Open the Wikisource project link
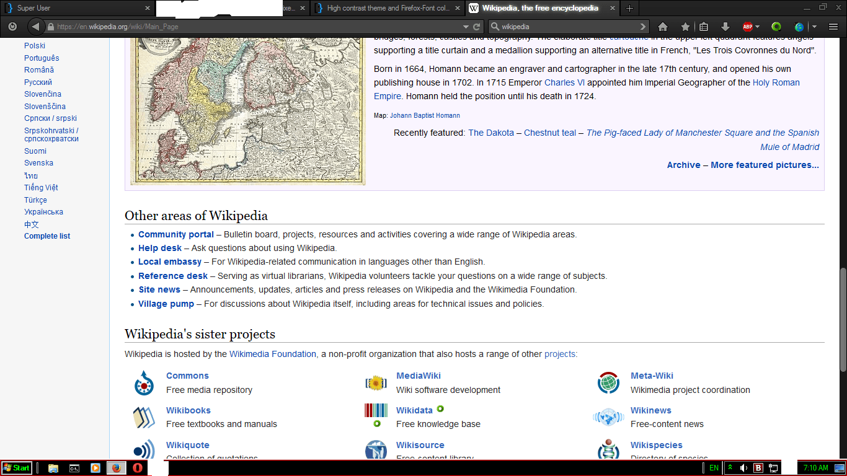Image resolution: width=847 pixels, height=476 pixels. click(x=420, y=445)
